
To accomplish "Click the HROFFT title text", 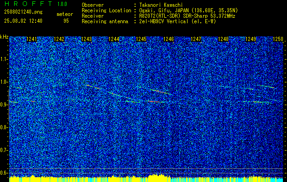I will point(28,4).
